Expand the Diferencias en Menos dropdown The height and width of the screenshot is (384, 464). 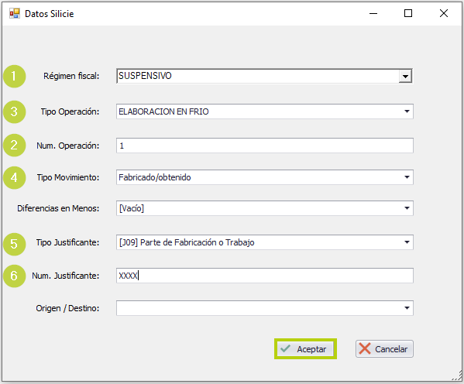tap(407, 208)
